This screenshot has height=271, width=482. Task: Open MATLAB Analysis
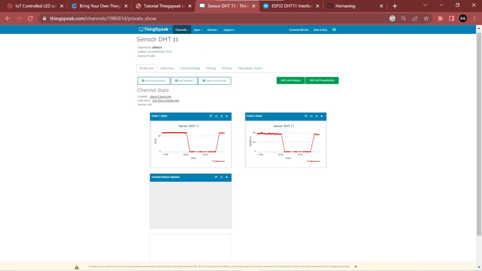tap(291, 80)
